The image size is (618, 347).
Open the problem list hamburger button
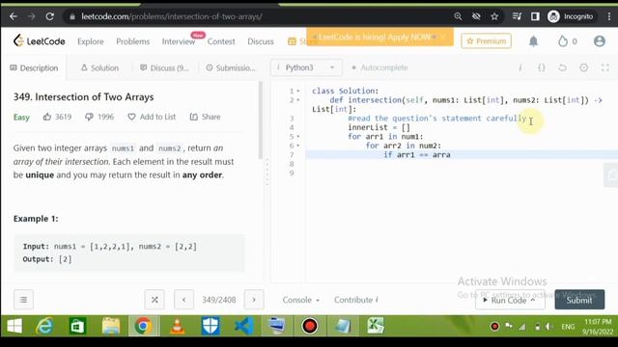click(x=23, y=300)
